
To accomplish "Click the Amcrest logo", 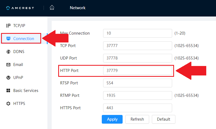I will (20, 8).
